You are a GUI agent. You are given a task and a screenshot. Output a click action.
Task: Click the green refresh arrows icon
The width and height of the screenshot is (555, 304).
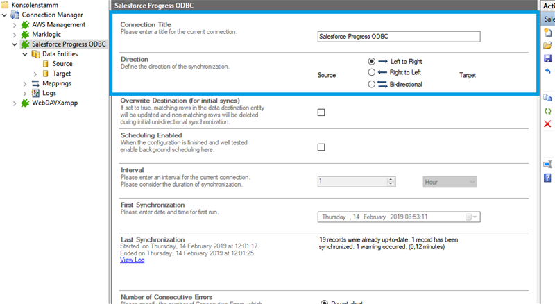(547, 110)
